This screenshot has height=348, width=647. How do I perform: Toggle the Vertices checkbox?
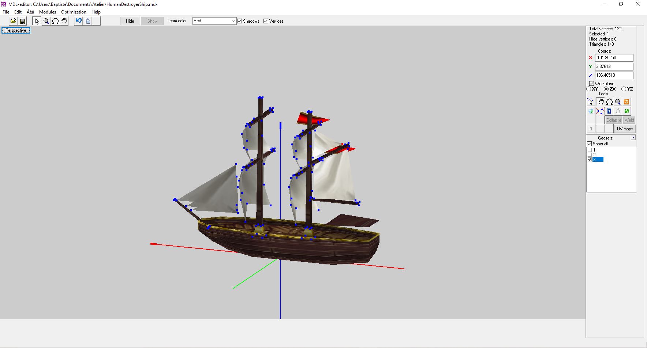pyautogui.click(x=266, y=21)
